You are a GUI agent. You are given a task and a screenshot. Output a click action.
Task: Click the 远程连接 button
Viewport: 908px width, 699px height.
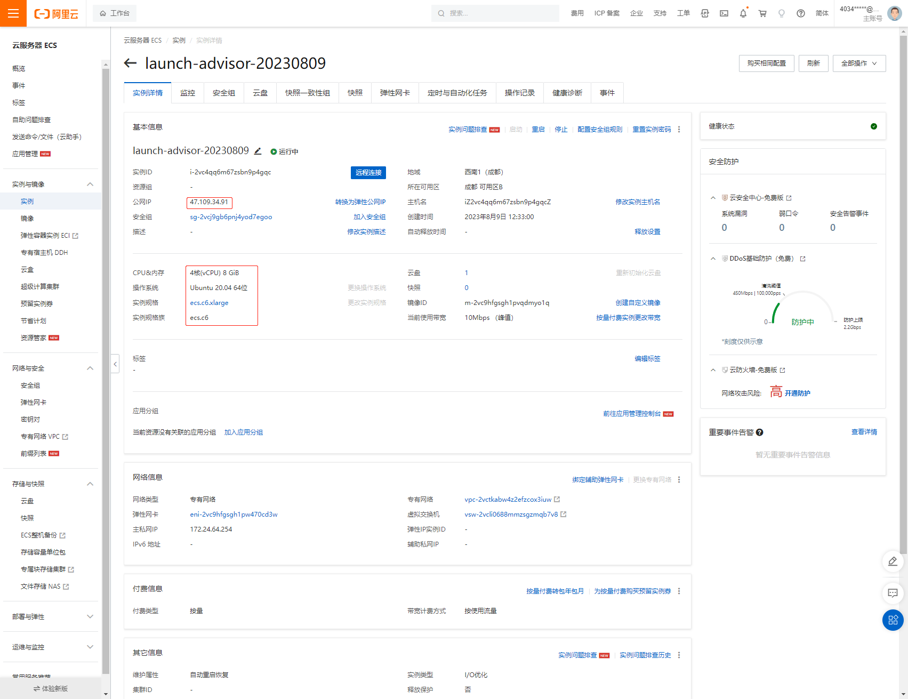[x=368, y=173]
